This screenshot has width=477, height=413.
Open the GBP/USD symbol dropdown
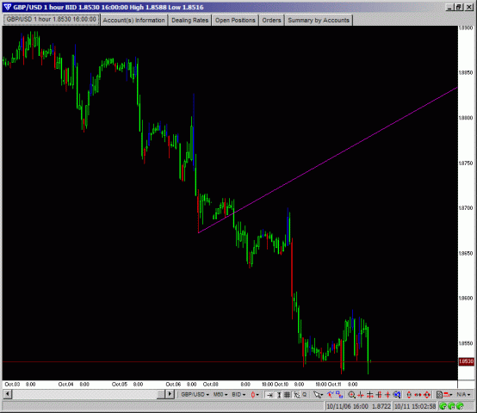point(195,394)
